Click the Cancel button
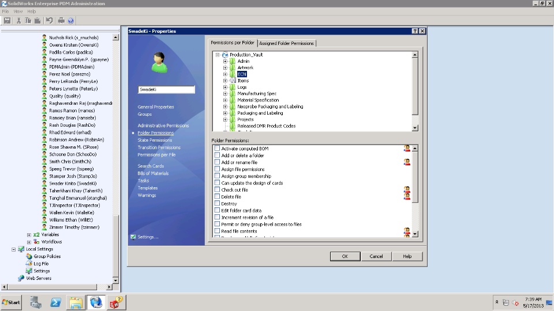554x311 pixels. (x=376, y=256)
